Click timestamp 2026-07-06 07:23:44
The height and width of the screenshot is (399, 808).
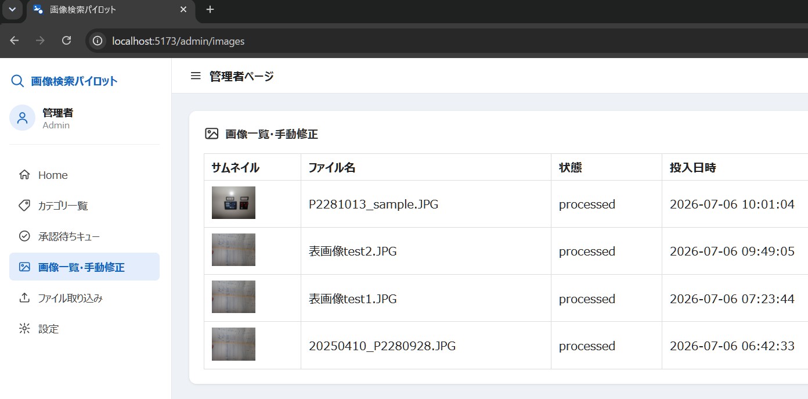click(x=732, y=299)
